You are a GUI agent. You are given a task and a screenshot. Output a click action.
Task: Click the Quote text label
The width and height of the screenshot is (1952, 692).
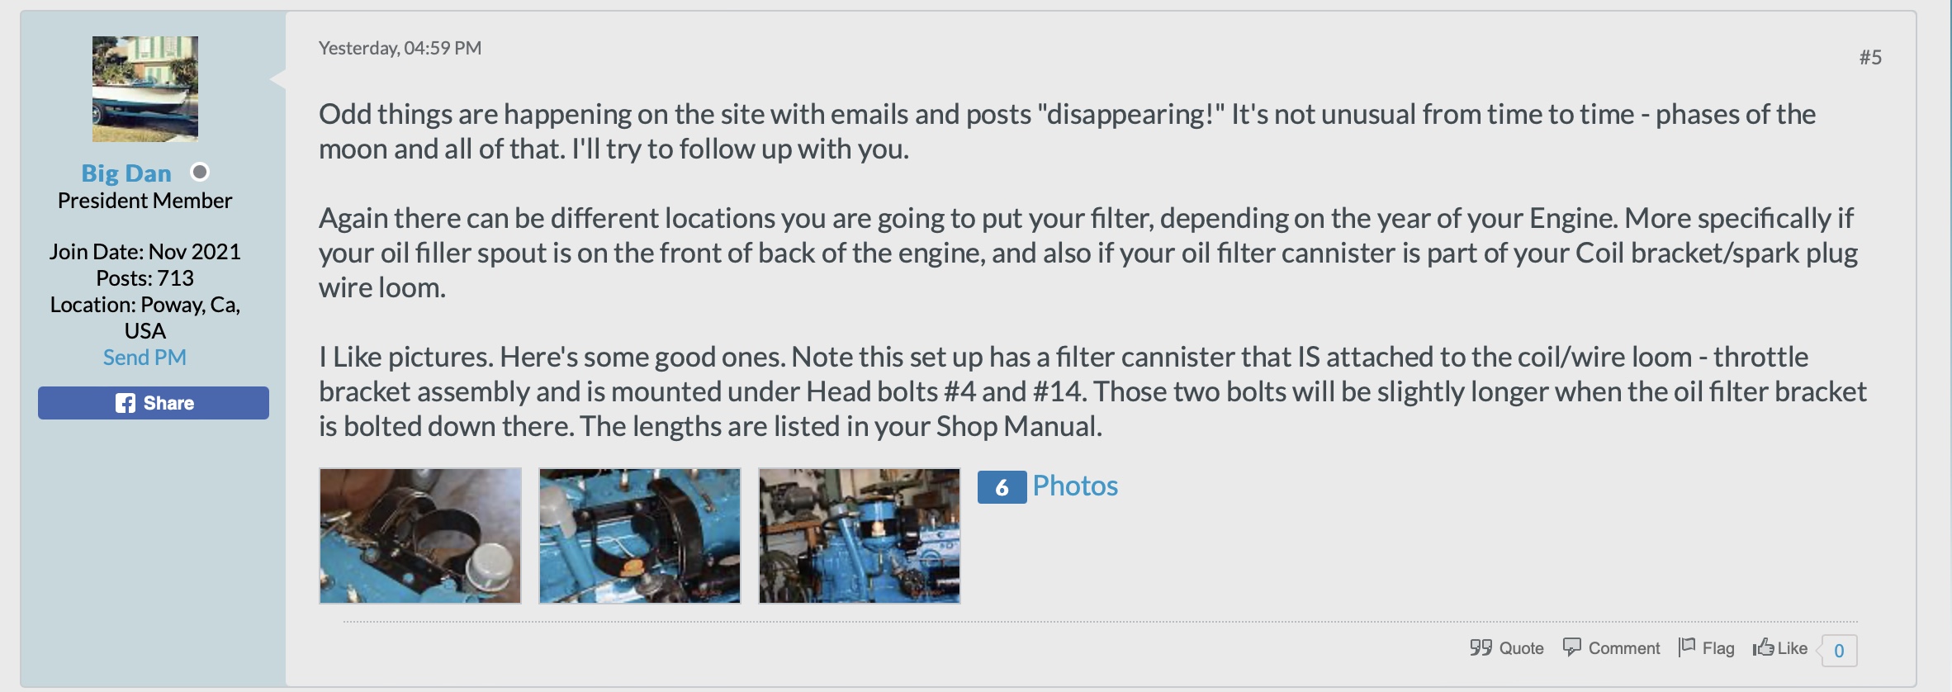(1521, 648)
